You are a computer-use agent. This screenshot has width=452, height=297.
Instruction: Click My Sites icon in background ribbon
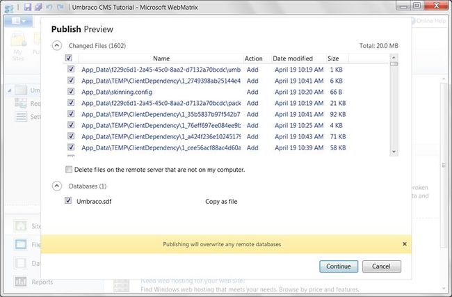pyautogui.click(x=18, y=46)
